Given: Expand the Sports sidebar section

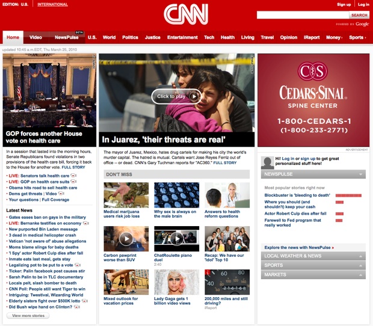Looking at the screenshot, I should [x=361, y=265].
